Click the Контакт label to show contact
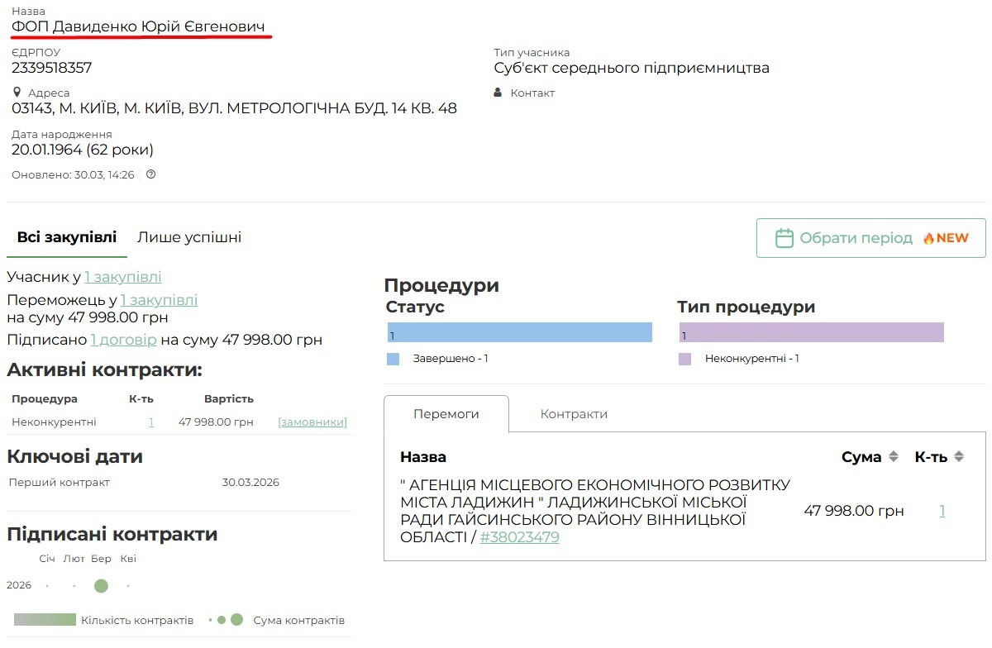This screenshot has width=992, height=648. 532,93
